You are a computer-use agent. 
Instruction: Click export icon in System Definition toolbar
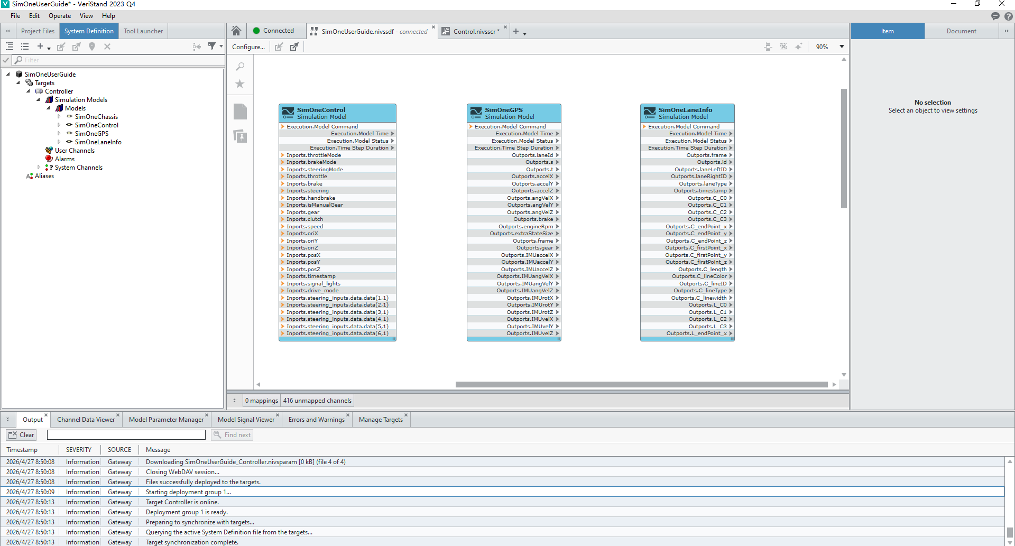[77, 47]
